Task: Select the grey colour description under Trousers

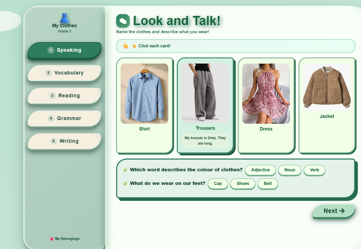Action: click(x=205, y=141)
